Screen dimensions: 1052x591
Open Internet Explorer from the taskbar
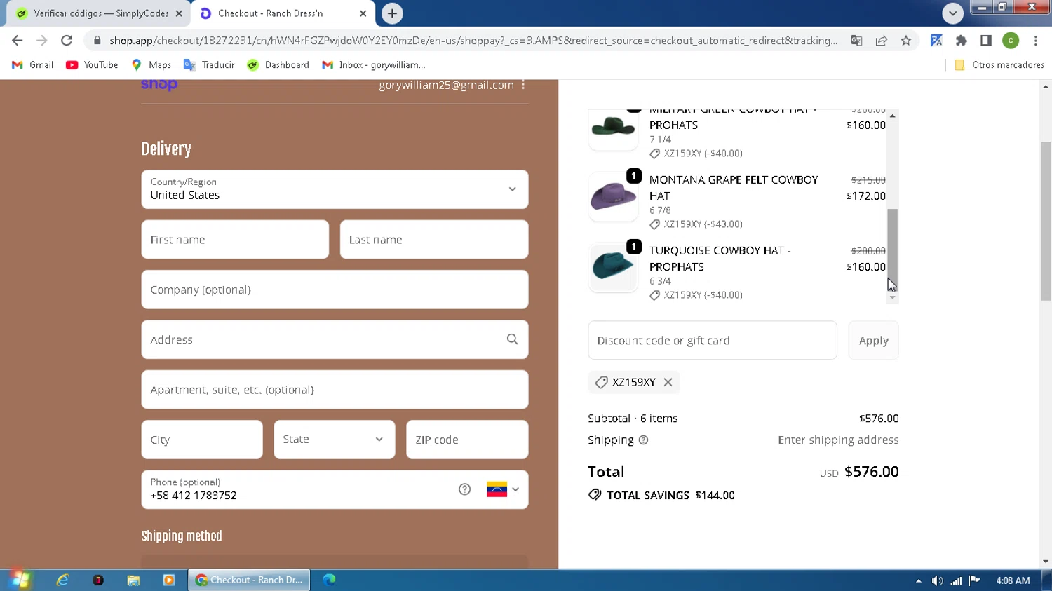(62, 580)
